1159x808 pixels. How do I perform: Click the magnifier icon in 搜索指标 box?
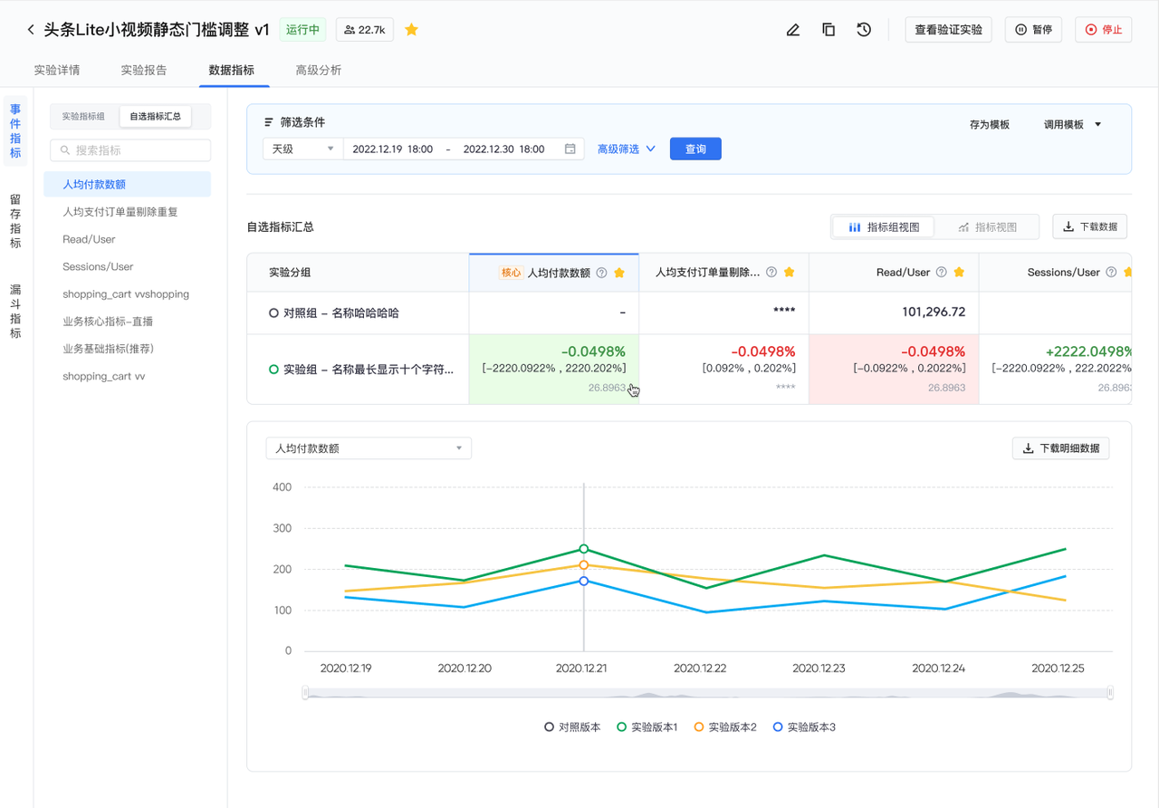(65, 150)
